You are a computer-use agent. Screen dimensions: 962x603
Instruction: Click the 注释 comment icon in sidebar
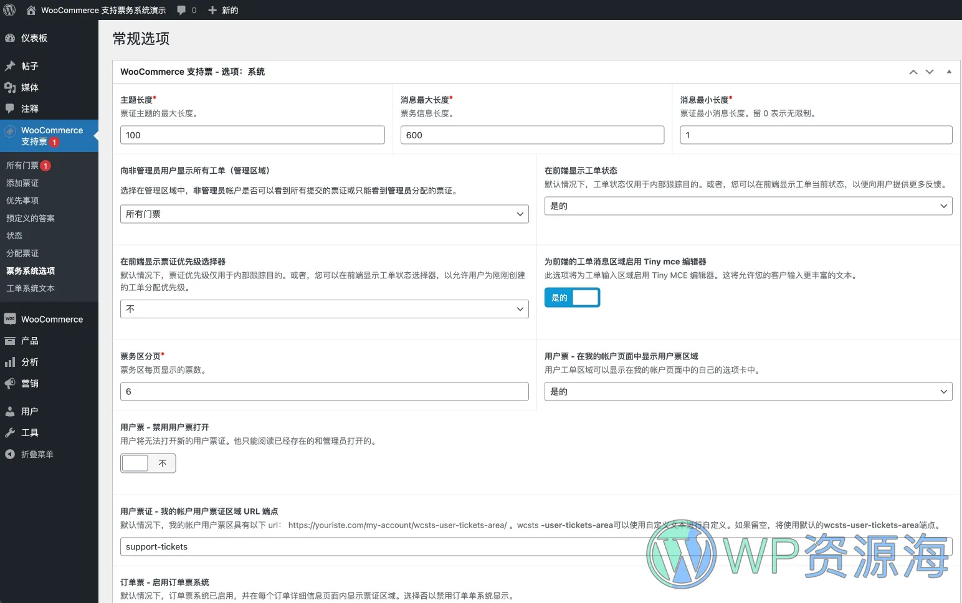(10, 108)
